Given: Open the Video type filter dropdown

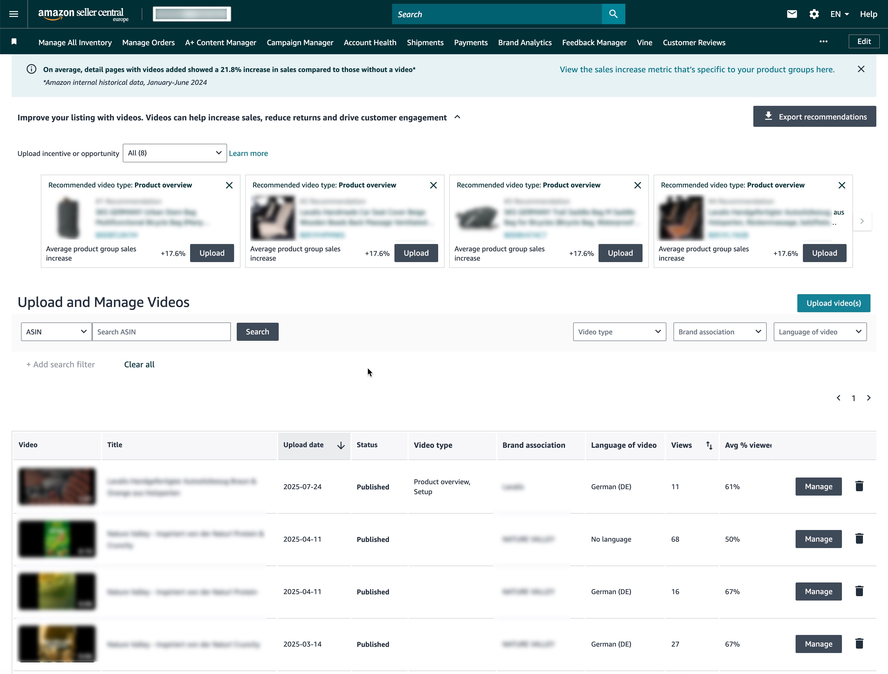Looking at the screenshot, I should point(619,331).
